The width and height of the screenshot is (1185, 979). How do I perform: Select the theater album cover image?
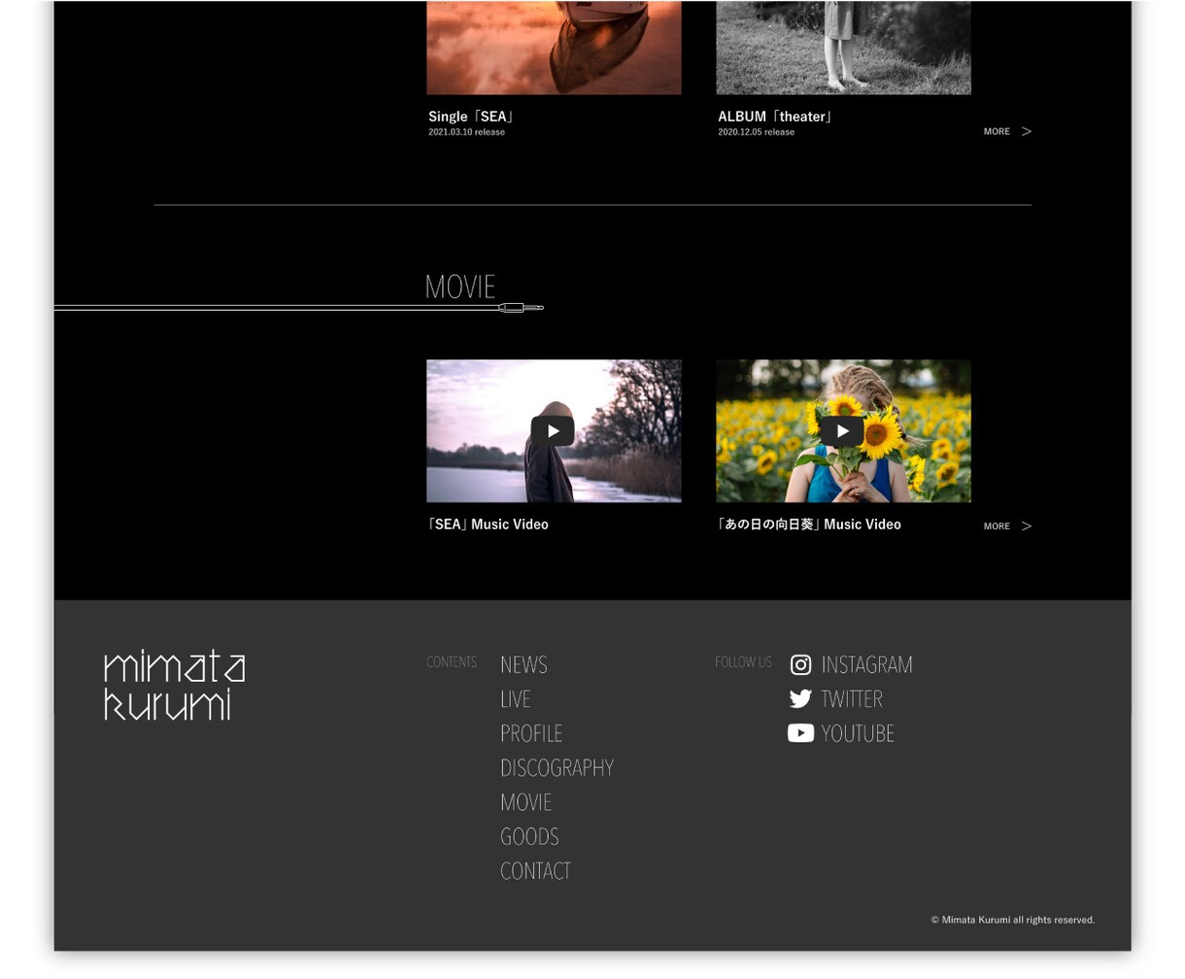[x=843, y=48]
